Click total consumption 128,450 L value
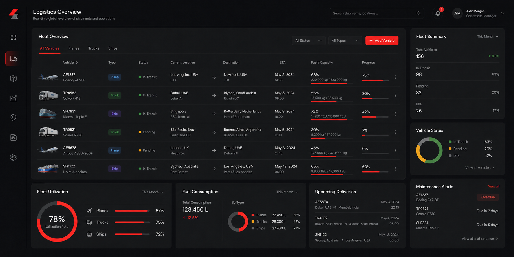This screenshot has width=514, height=257. (x=195, y=209)
